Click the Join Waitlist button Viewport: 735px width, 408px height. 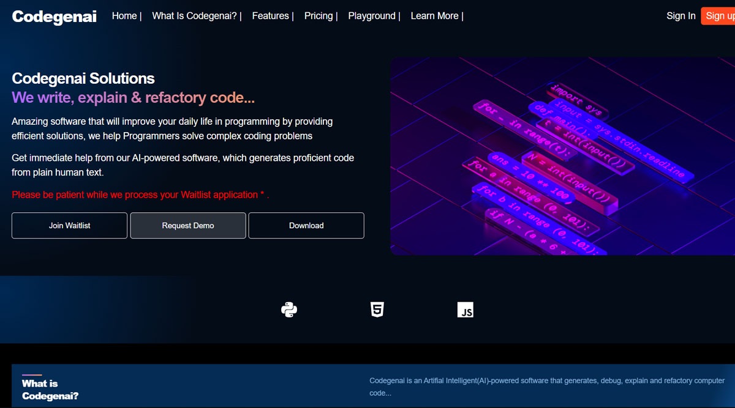[69, 225]
